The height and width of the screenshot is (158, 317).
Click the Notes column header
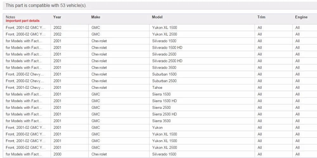[10, 17]
